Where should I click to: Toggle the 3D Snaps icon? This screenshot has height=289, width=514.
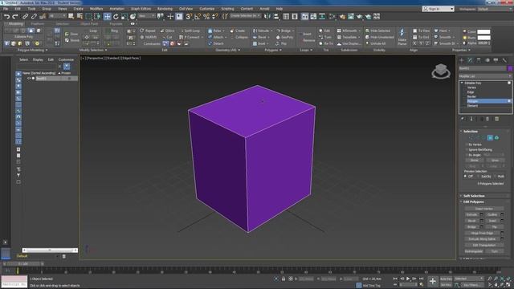pyautogui.click(x=189, y=16)
